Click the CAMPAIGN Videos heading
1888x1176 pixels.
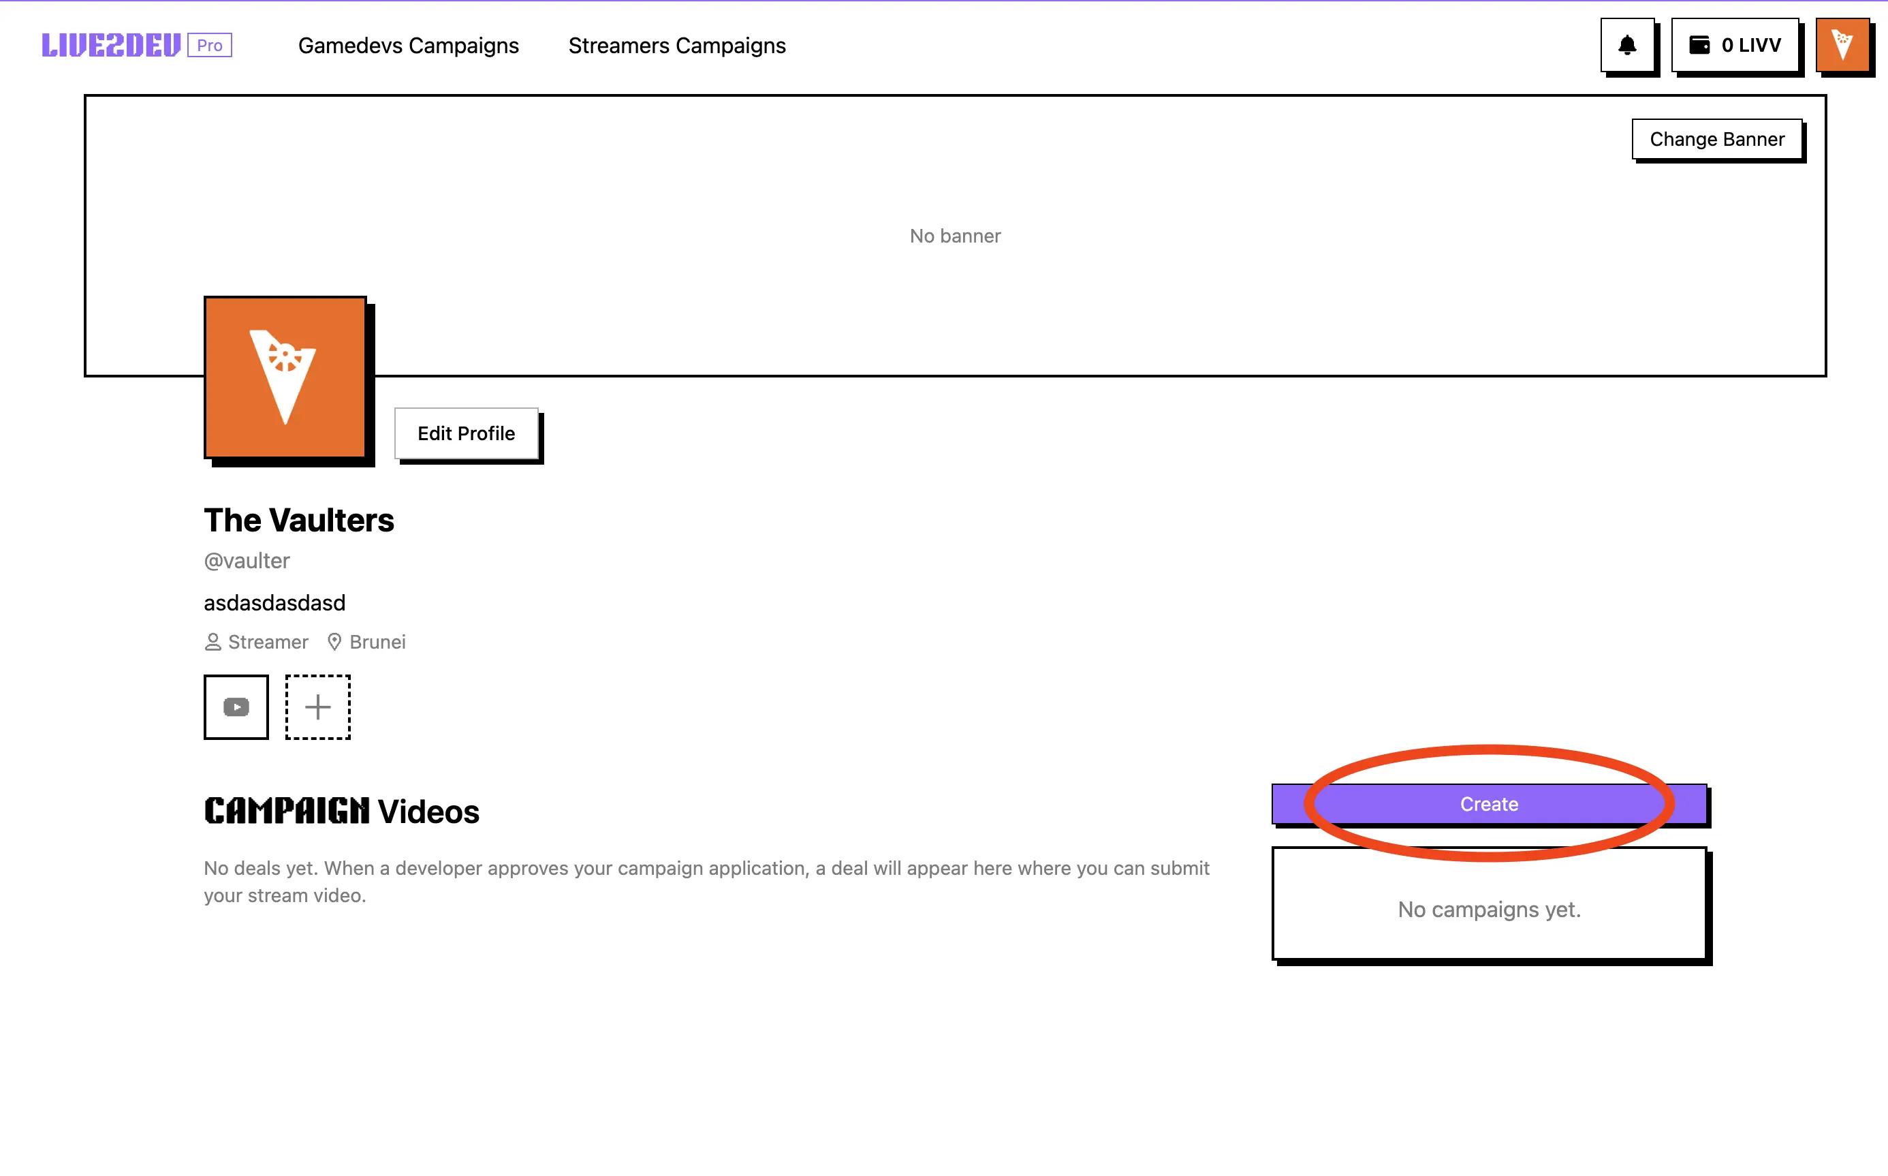click(x=341, y=811)
